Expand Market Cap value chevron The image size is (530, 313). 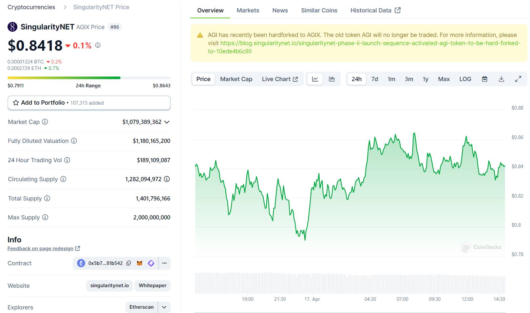[167, 122]
